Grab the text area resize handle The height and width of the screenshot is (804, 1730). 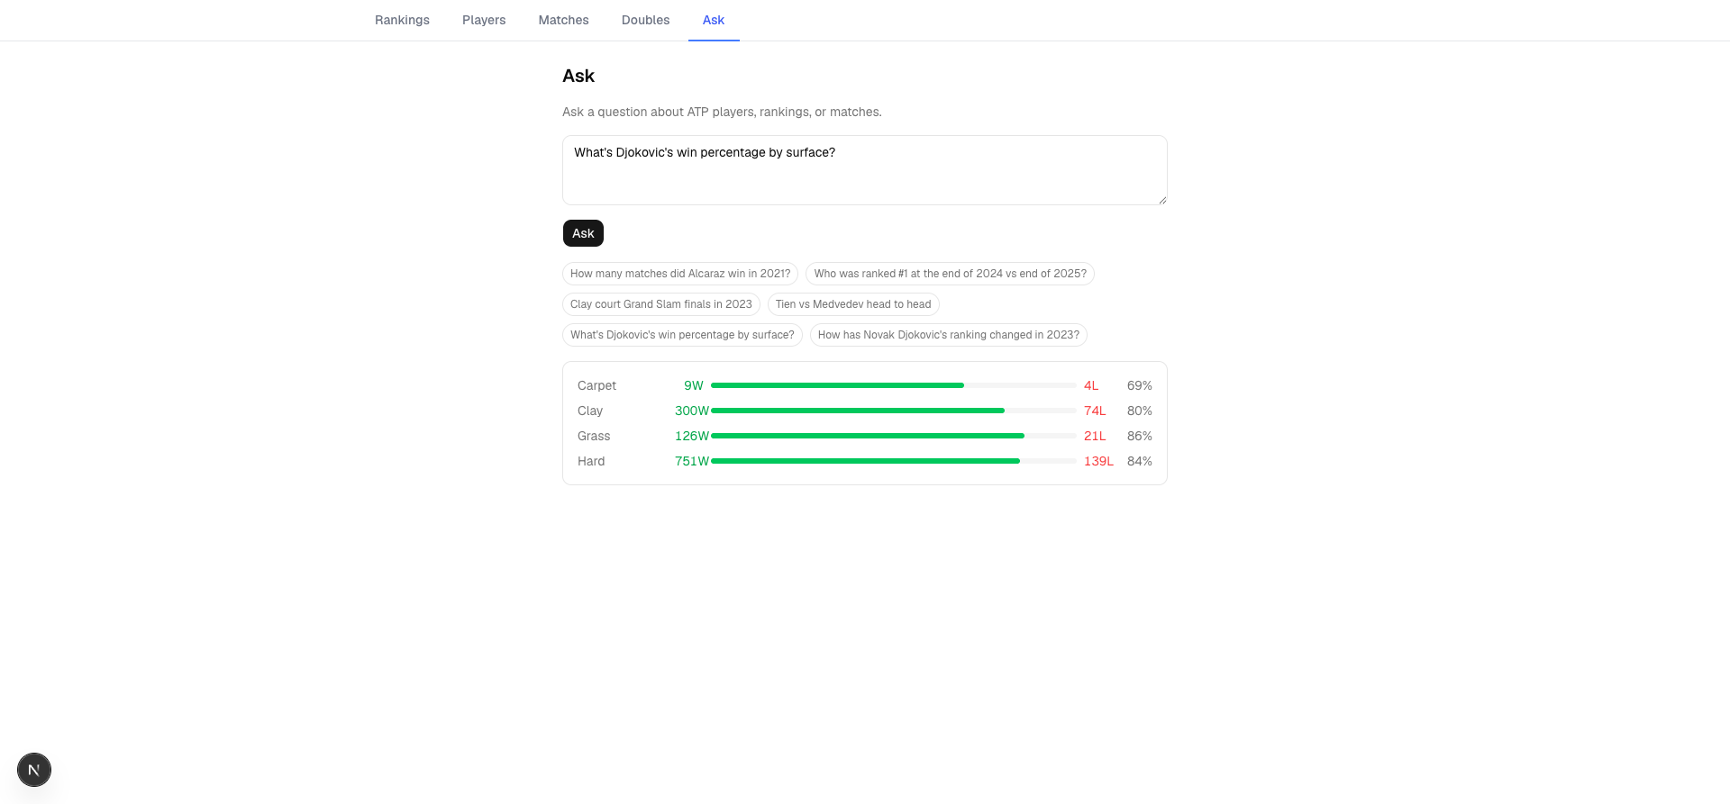[1162, 200]
